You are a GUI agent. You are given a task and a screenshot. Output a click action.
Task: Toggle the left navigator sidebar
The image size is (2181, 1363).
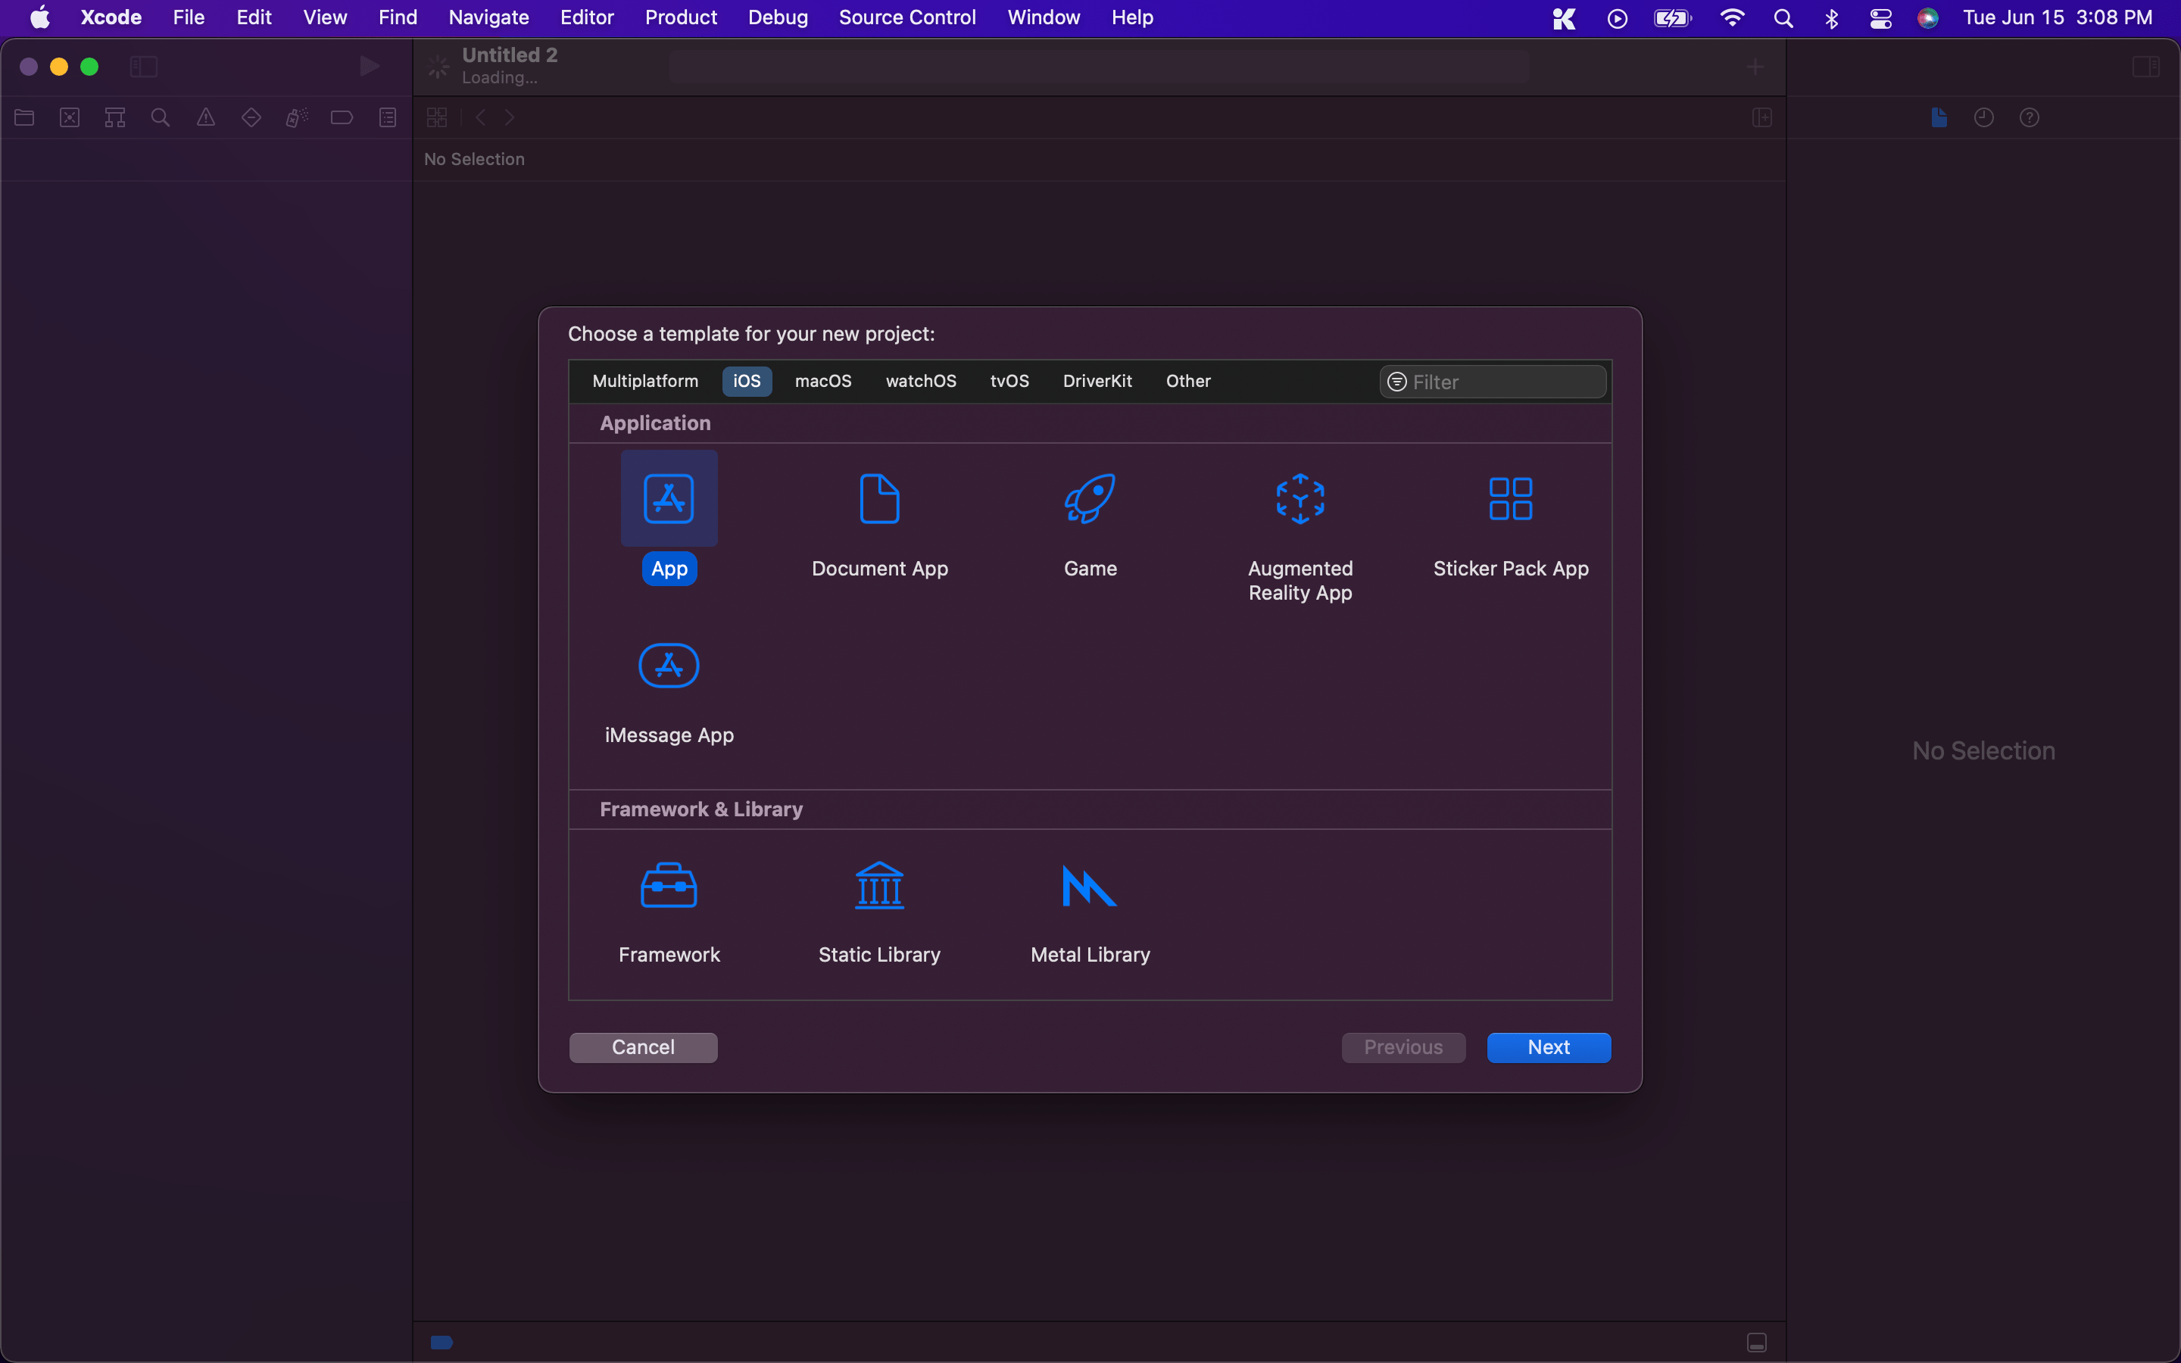coord(143,67)
